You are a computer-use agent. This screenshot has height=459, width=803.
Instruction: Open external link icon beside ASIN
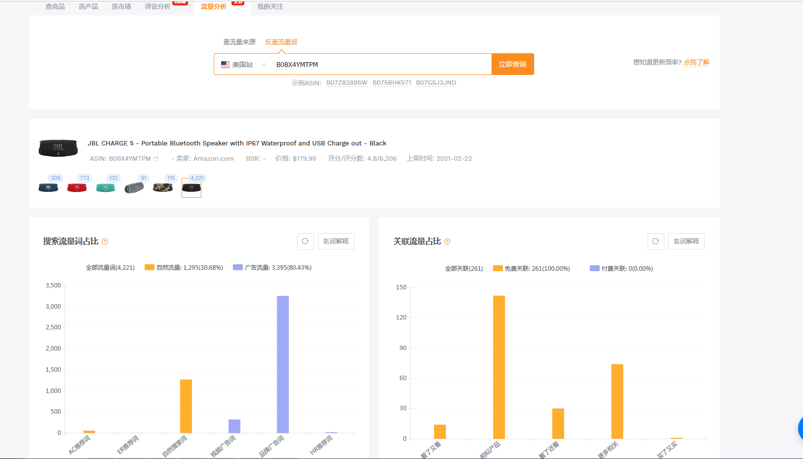(x=156, y=159)
